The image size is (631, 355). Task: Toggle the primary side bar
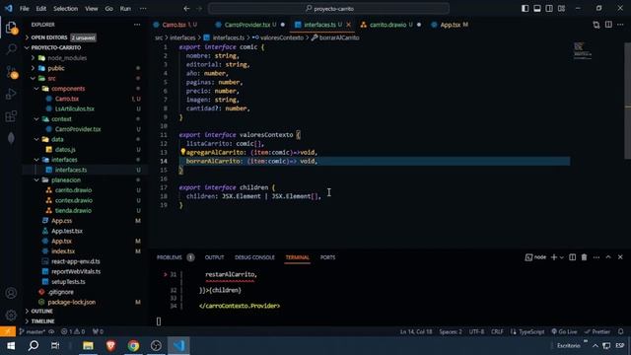(526, 9)
